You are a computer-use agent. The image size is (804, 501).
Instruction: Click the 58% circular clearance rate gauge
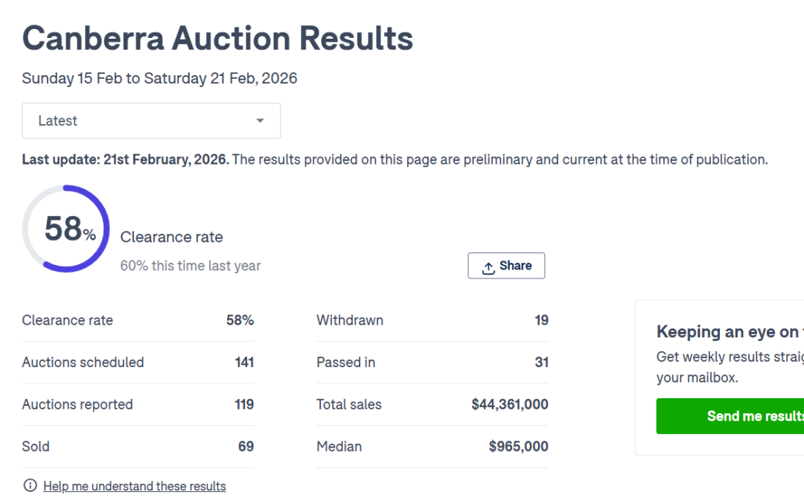click(x=66, y=229)
